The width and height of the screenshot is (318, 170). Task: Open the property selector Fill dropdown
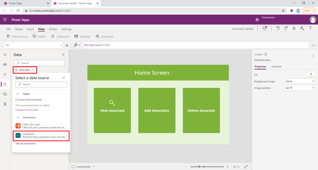point(33,45)
